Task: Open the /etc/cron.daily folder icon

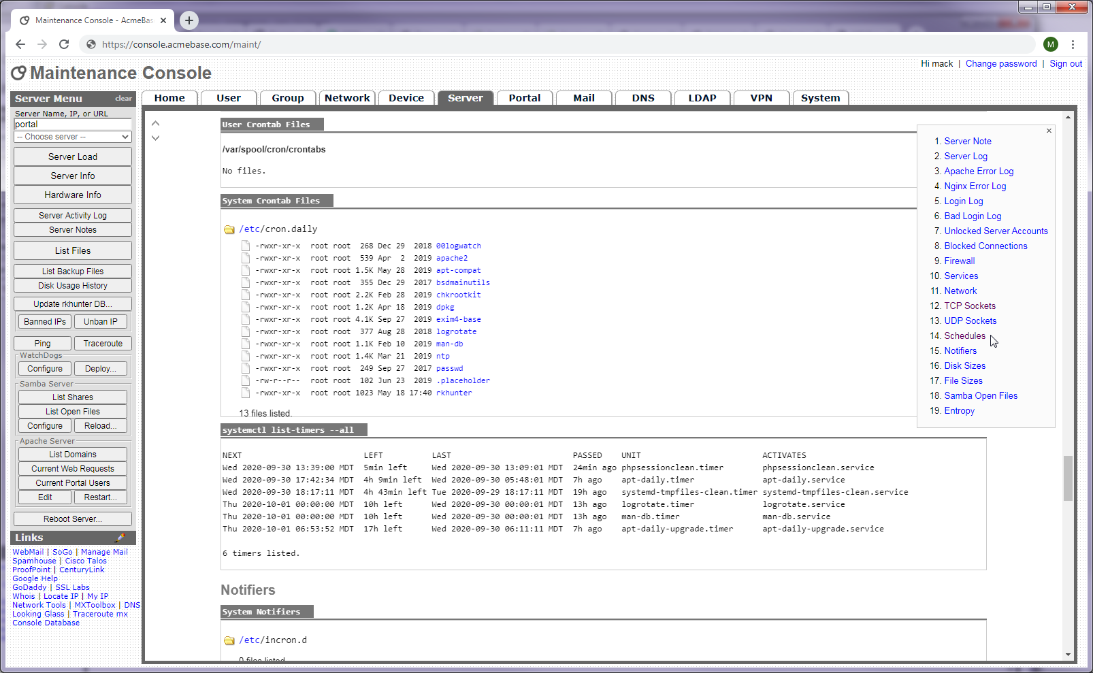Action: [x=229, y=229]
